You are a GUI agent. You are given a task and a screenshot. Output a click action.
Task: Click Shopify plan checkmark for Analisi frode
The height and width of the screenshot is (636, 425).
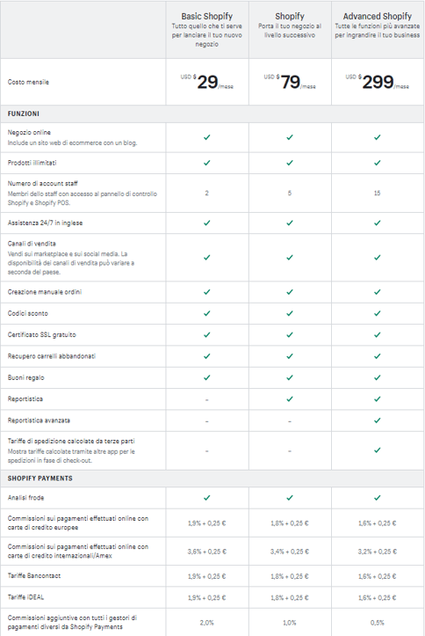tap(290, 497)
